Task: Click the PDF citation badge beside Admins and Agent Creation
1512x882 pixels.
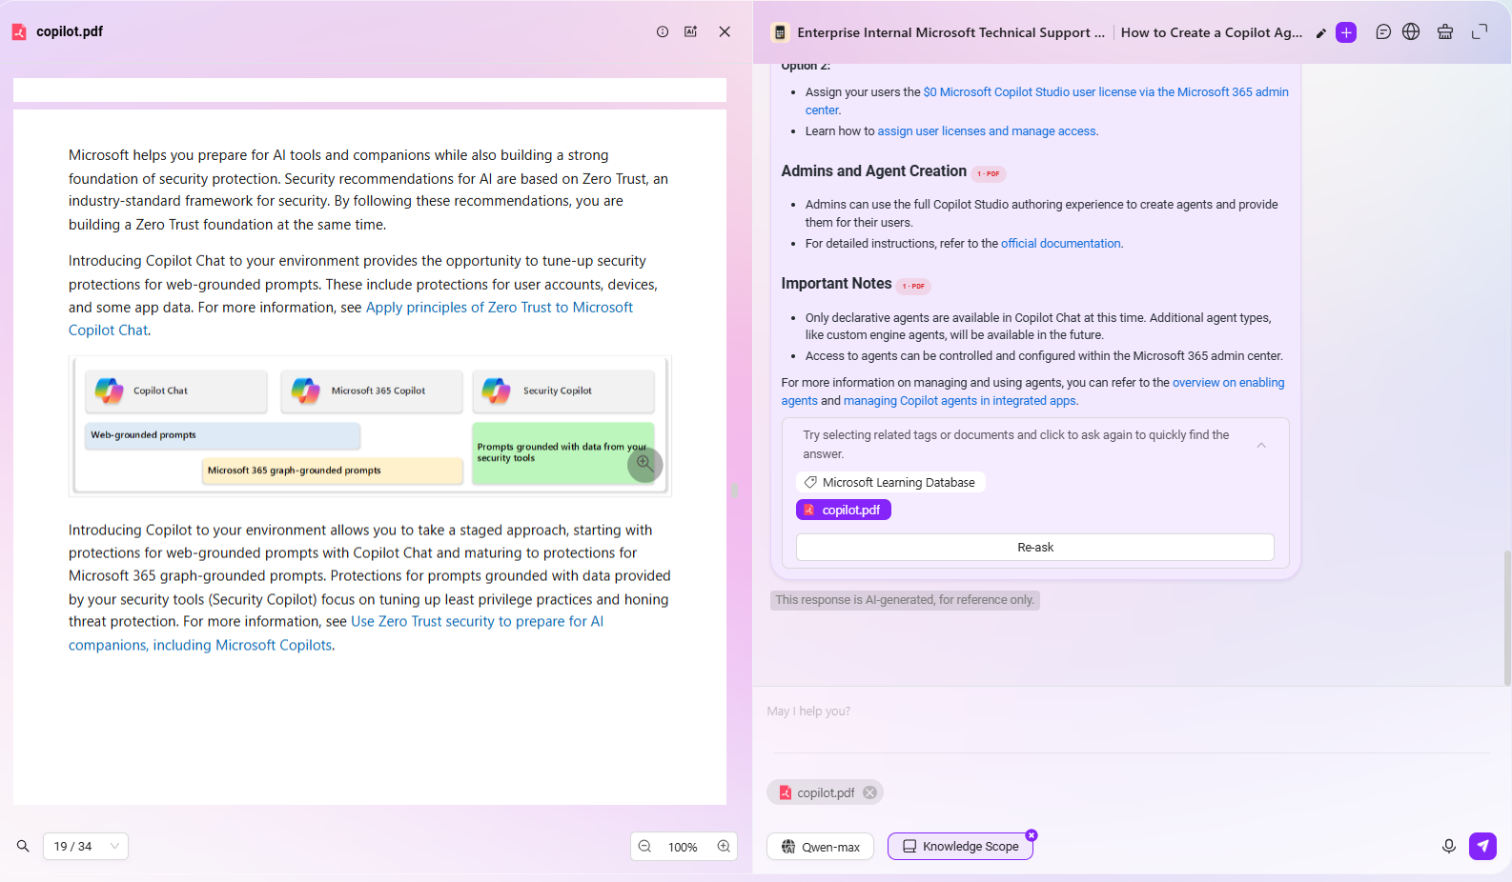Action: [x=989, y=173]
